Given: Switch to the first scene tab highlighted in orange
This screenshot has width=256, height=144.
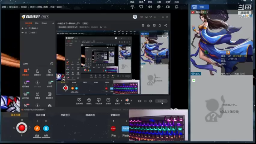Looking at the screenshot, I should (x=28, y=23).
